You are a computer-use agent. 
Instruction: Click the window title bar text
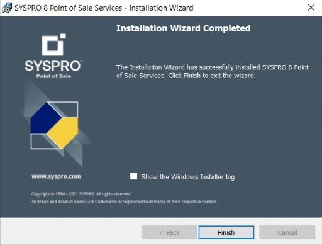coord(104,8)
